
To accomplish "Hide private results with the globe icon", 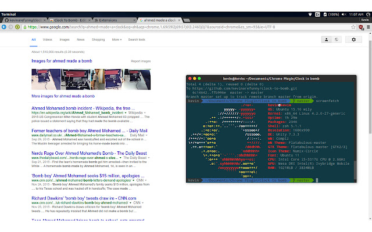I will click(337, 39).
